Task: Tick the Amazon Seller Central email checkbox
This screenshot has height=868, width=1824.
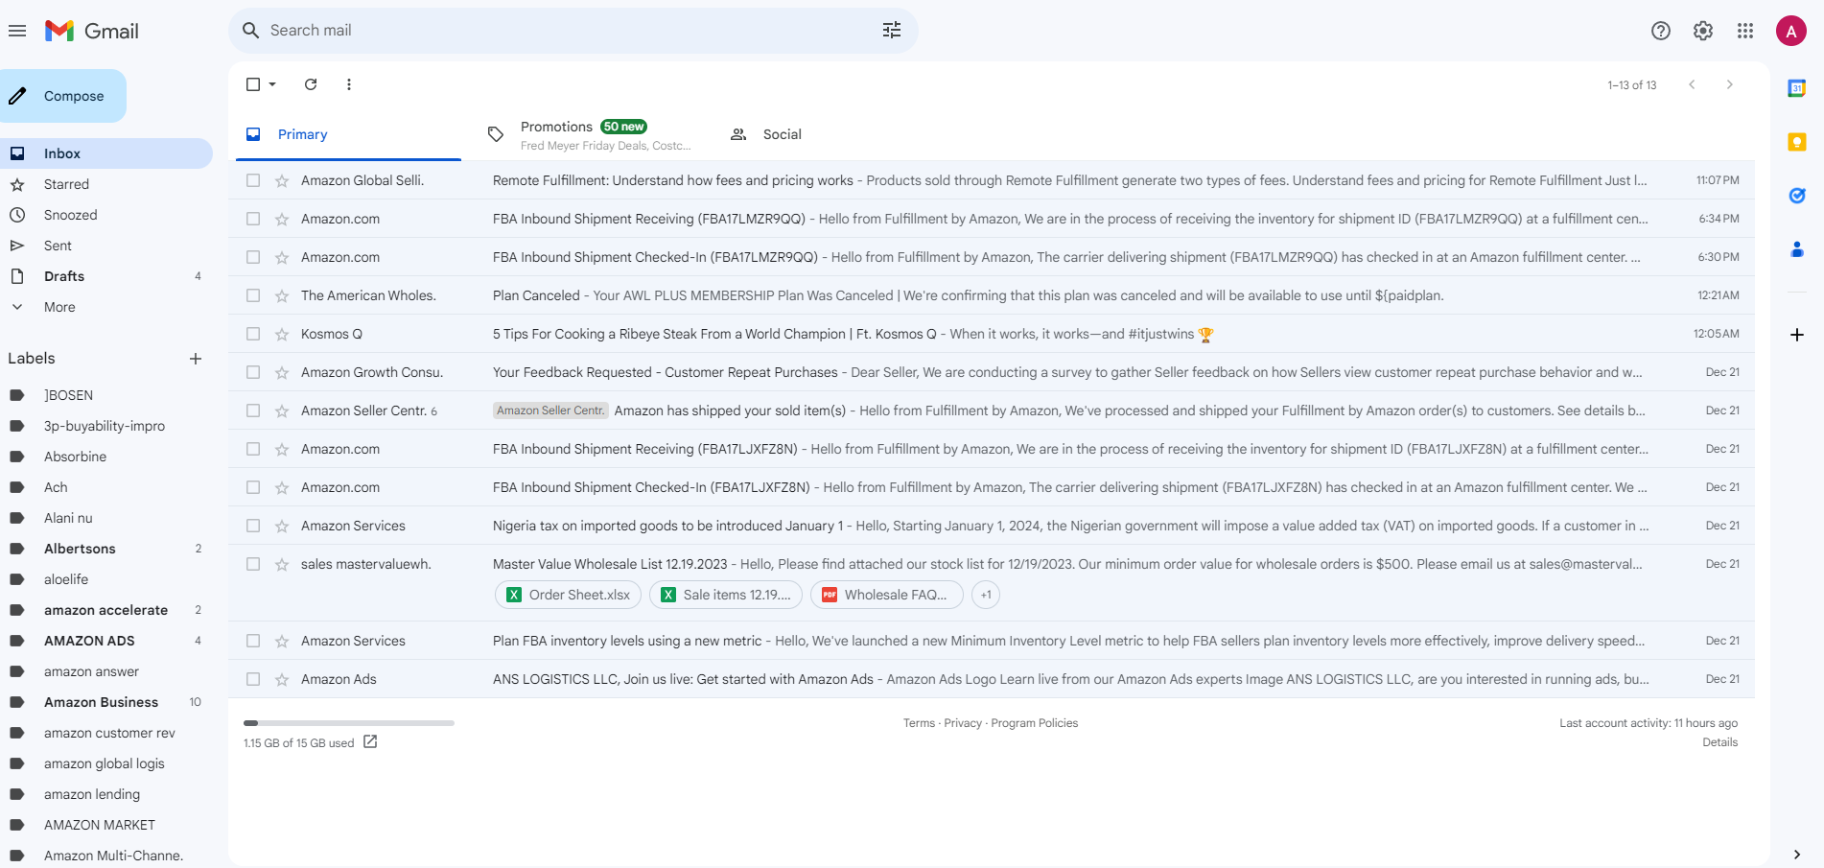Action: (x=253, y=411)
